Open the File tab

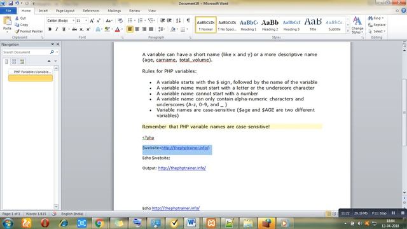[8, 11]
